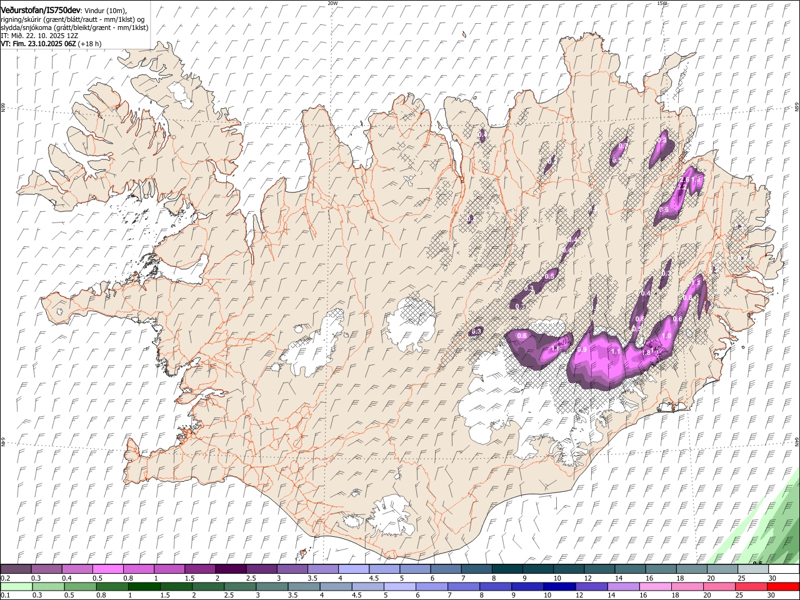Click the lower legend swatch labeled 4
The width and height of the screenshot is (800, 600).
[336, 586]
